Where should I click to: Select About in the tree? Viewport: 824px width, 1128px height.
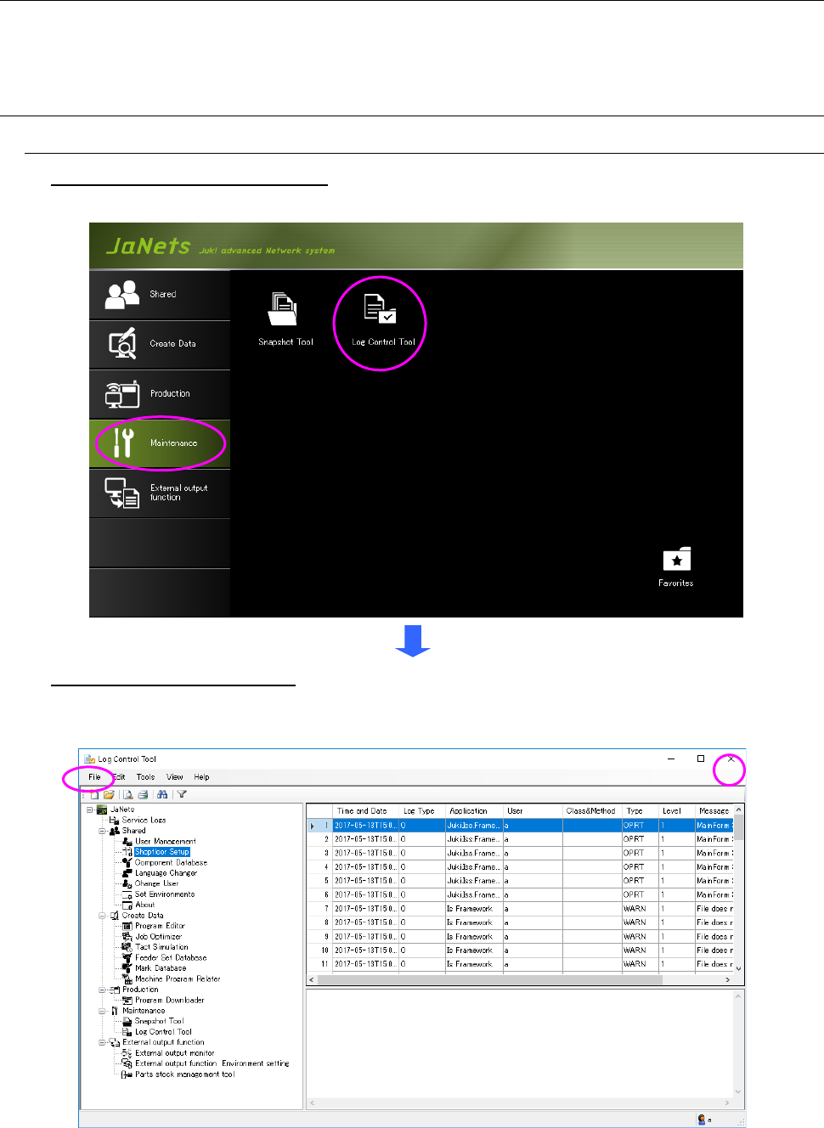(145, 905)
